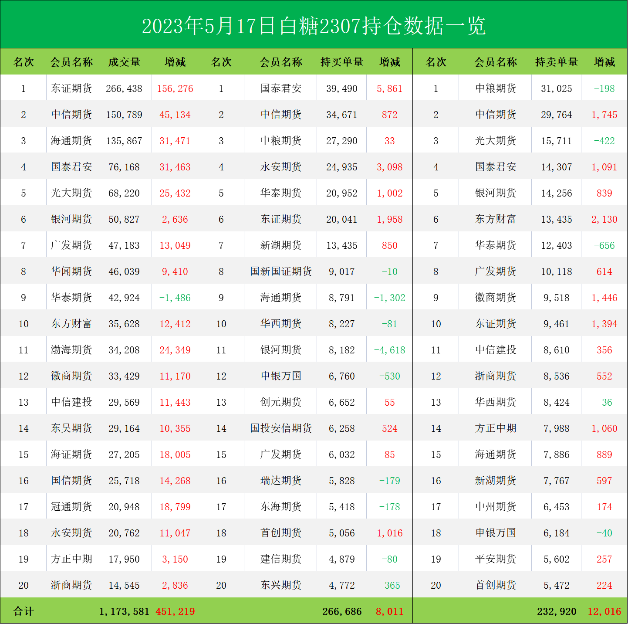Select the green value -656
The height and width of the screenshot is (624, 628).
[604, 245]
